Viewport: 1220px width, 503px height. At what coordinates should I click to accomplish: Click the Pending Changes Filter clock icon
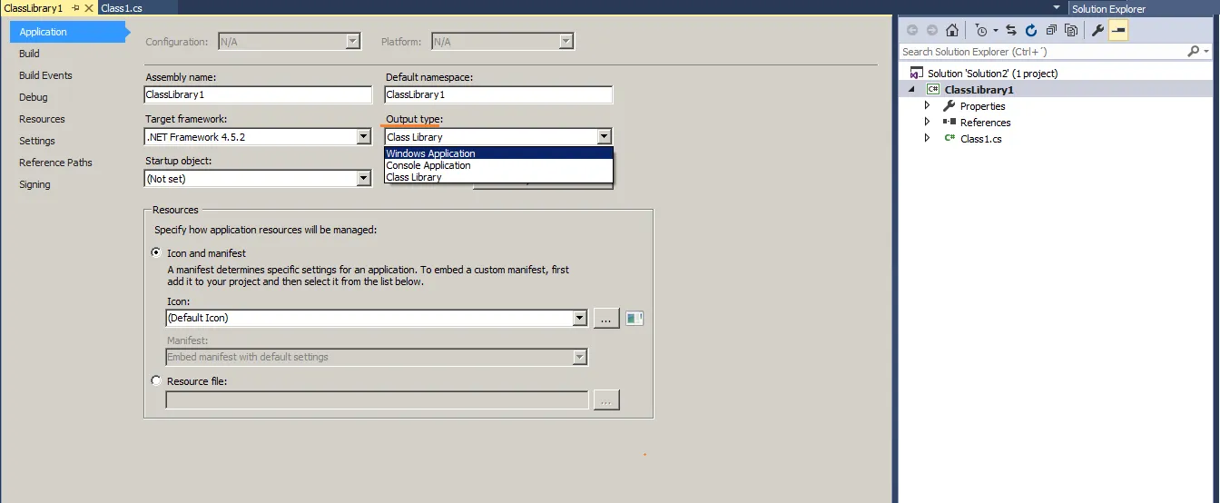coord(980,30)
